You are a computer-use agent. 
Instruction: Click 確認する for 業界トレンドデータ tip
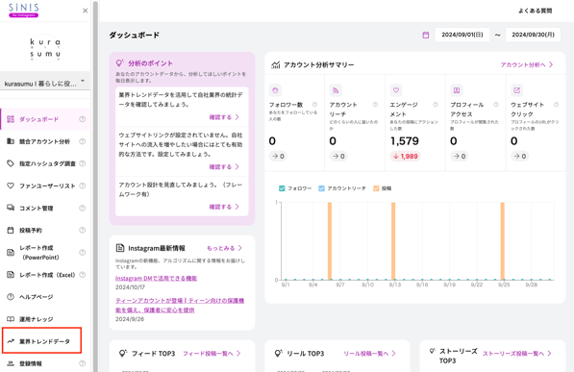[224, 117]
